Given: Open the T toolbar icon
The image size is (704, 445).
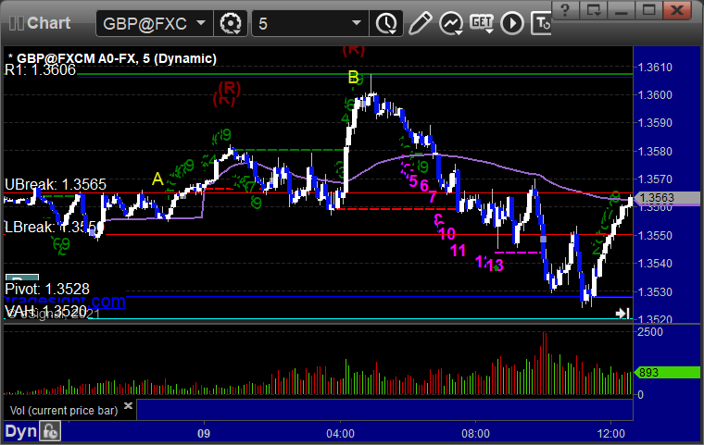Looking at the screenshot, I should 541,23.
